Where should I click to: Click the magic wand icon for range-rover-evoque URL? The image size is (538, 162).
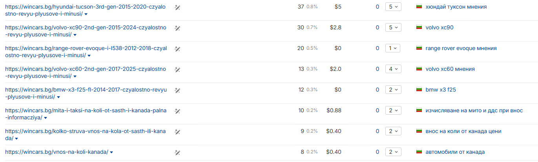177,49
